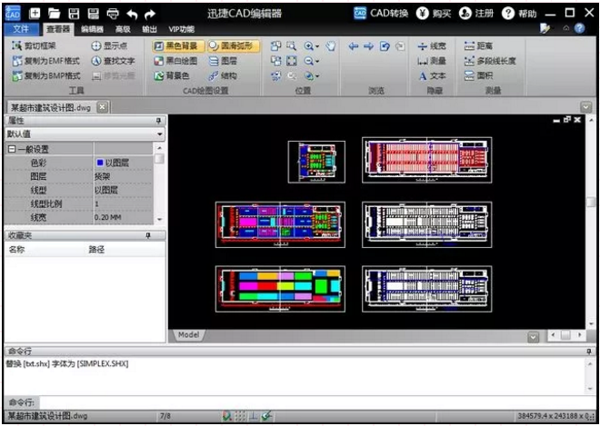This screenshot has width=600, height=426.
Task: Toggle 文本 text hiding
Action: [432, 75]
